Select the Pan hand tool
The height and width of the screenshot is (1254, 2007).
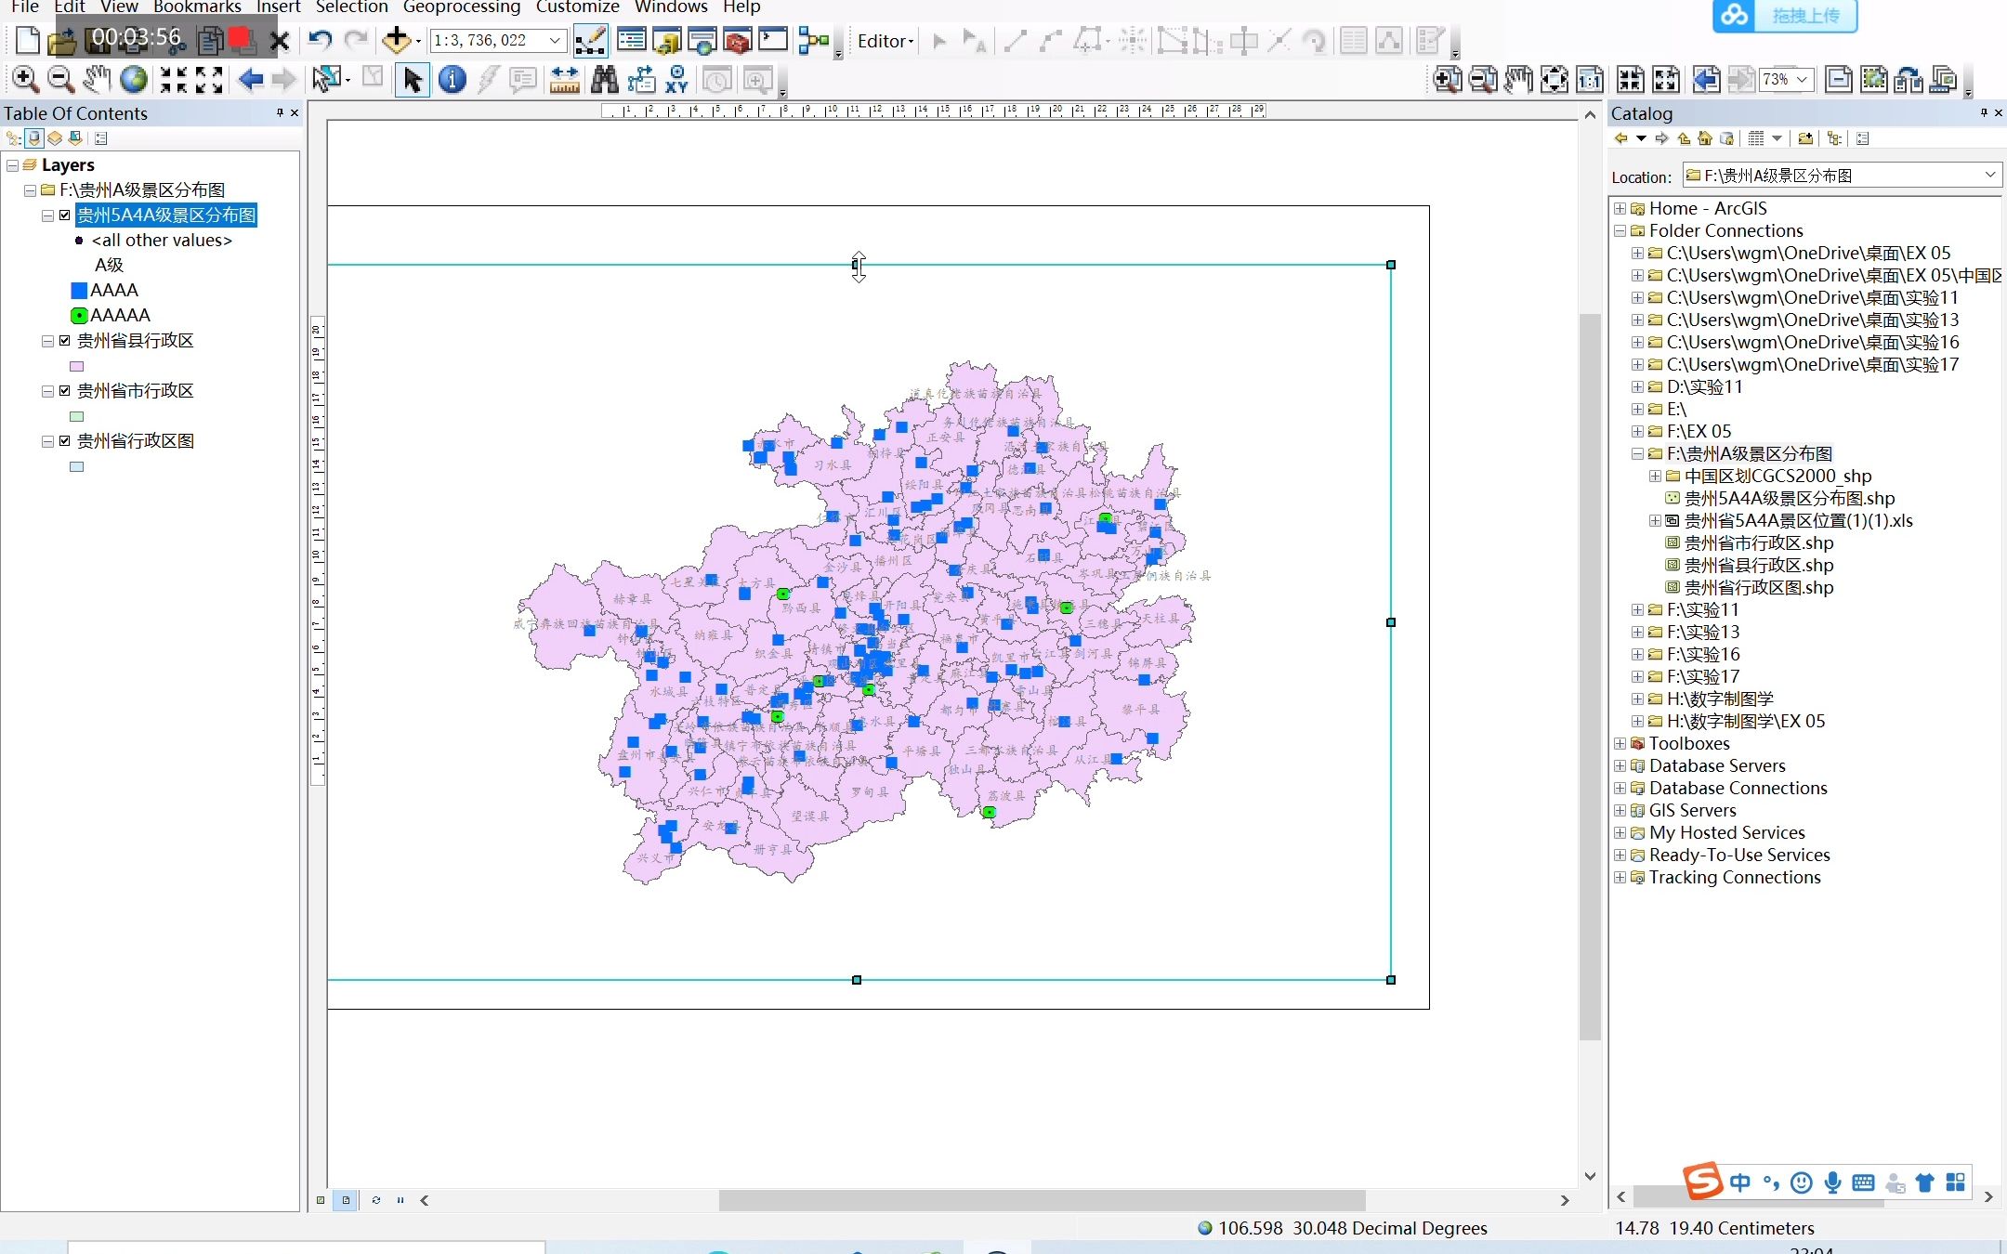click(97, 80)
